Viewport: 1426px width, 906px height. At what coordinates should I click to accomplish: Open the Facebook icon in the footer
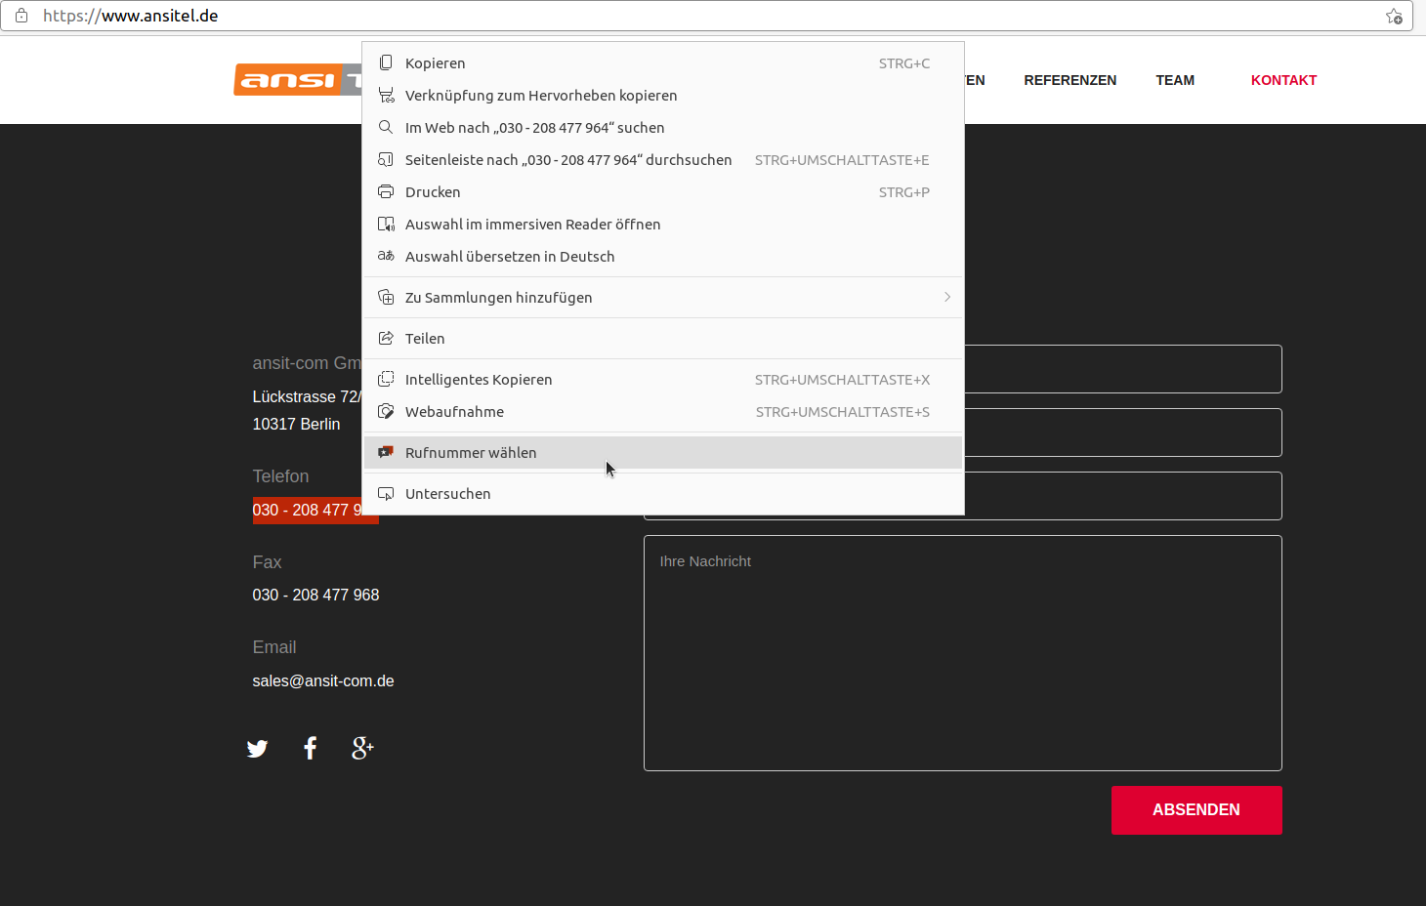310,748
